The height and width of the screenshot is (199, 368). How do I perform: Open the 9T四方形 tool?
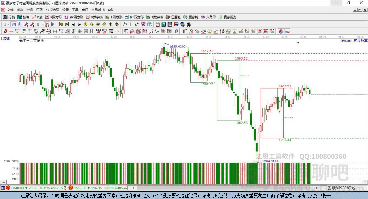click(134, 17)
